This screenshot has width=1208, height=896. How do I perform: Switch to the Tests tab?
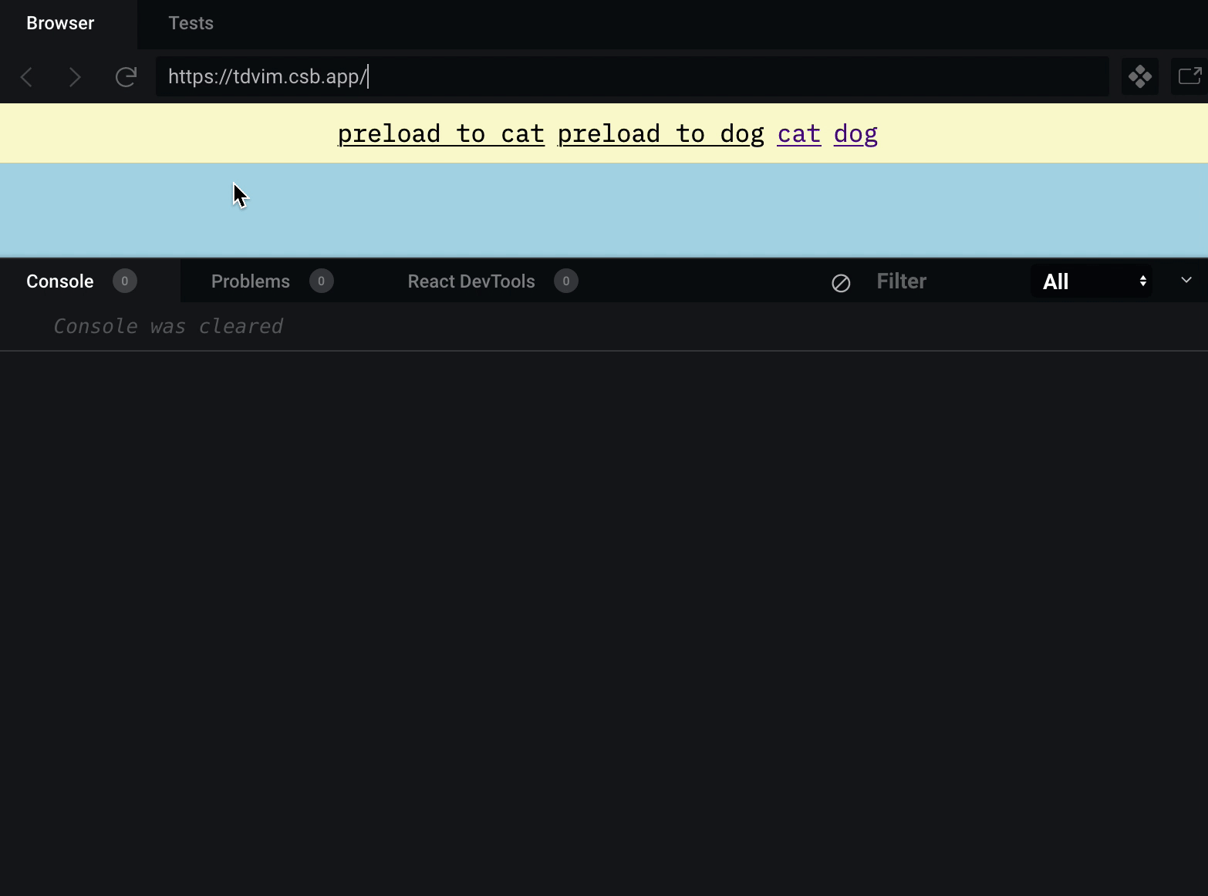click(x=191, y=23)
